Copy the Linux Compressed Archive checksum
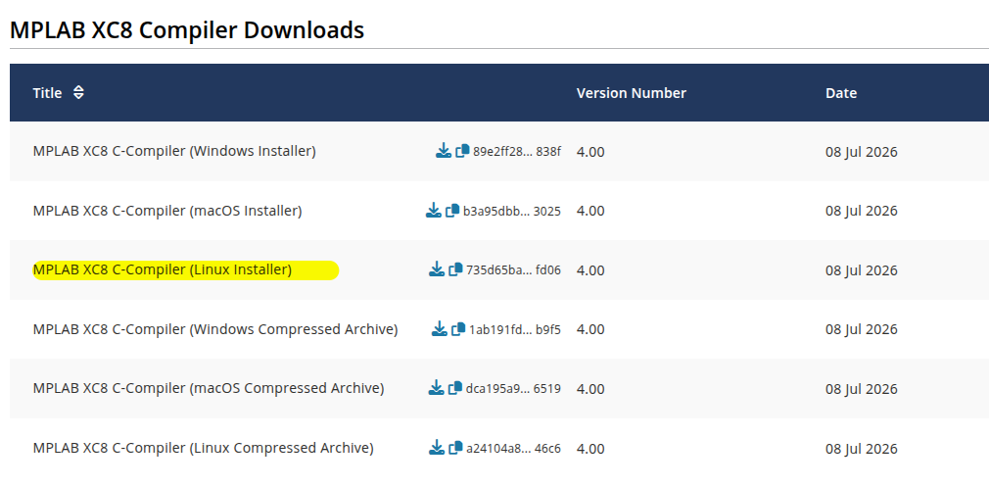 (455, 449)
